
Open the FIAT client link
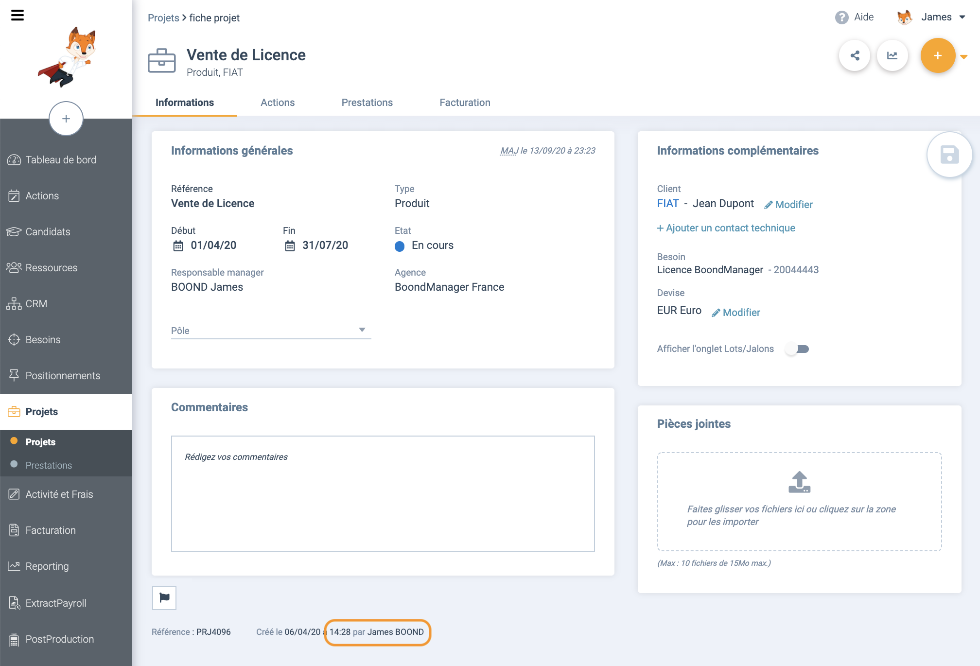click(x=668, y=204)
